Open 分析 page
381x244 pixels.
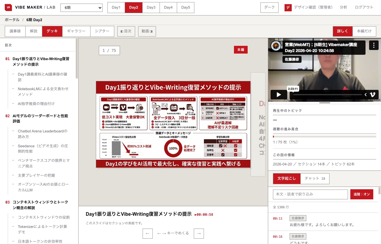coord(343,7)
